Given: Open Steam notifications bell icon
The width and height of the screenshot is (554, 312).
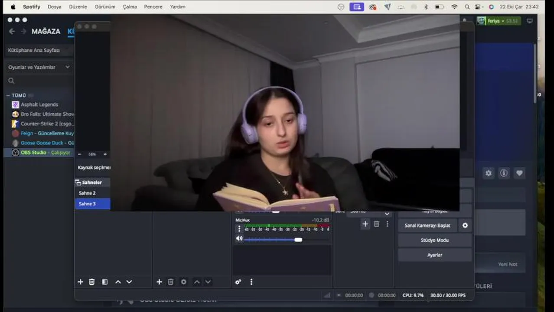Looking at the screenshot, I should [465, 20].
